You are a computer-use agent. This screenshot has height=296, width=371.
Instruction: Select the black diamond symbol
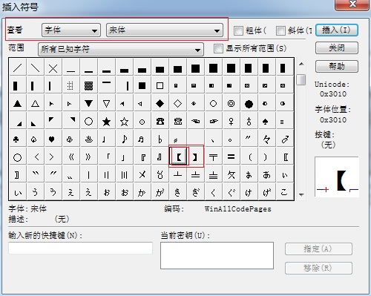click(160, 104)
